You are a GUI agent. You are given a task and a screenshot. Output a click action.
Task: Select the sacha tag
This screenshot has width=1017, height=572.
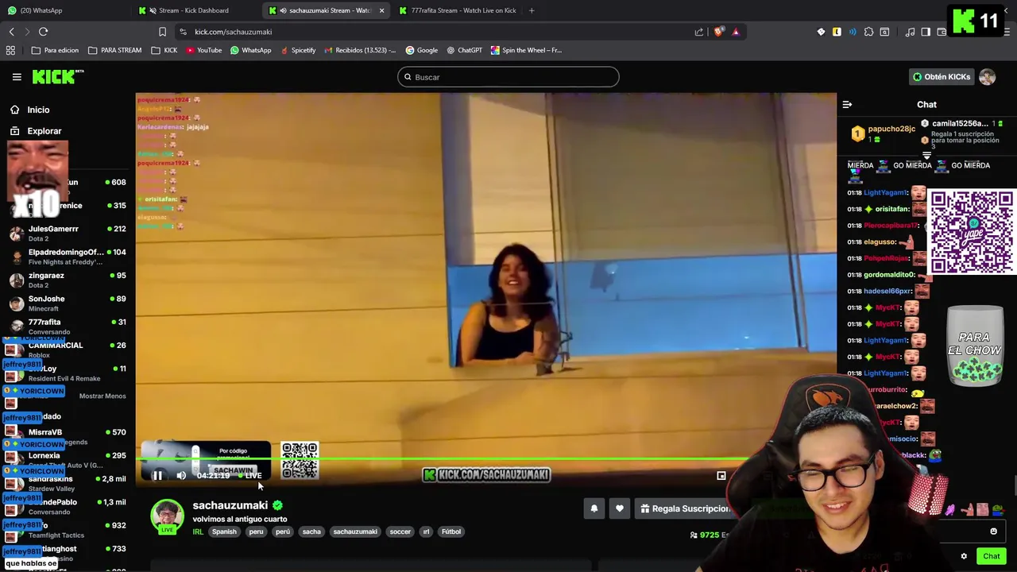(x=311, y=531)
